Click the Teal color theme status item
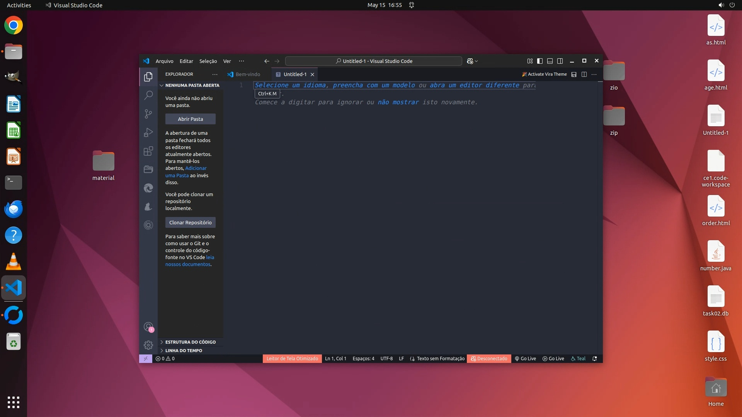Image resolution: width=742 pixels, height=417 pixels. pyautogui.click(x=578, y=359)
